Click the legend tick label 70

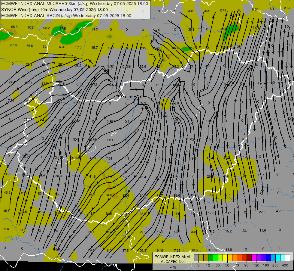pos(237,265)
